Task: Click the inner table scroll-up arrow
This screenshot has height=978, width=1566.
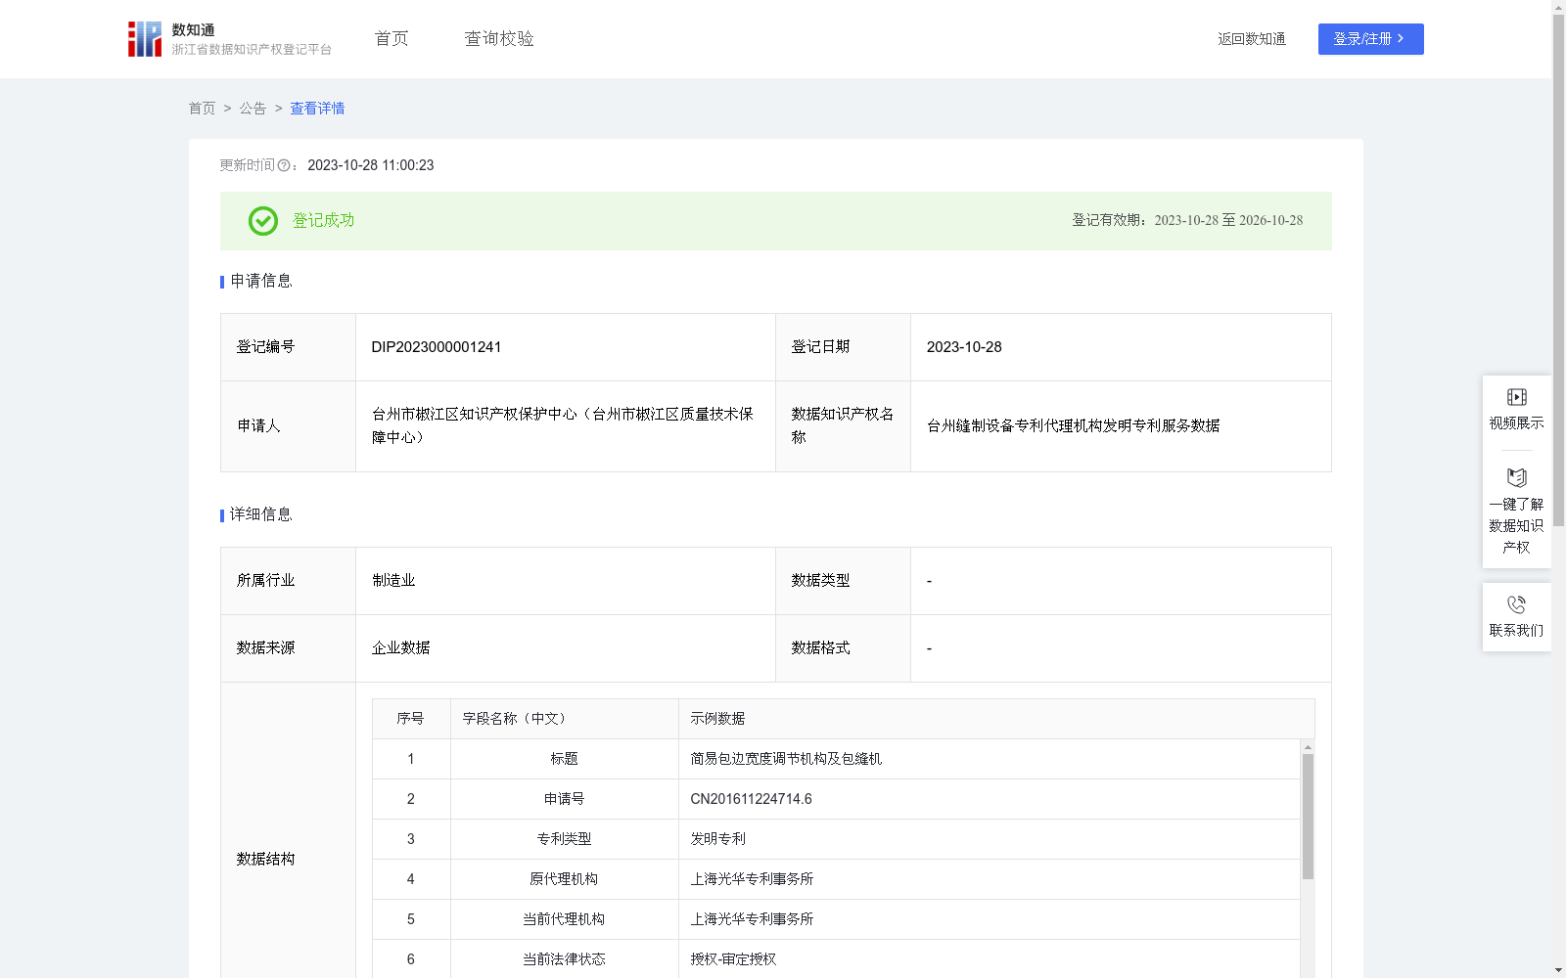Action: coord(1308,747)
